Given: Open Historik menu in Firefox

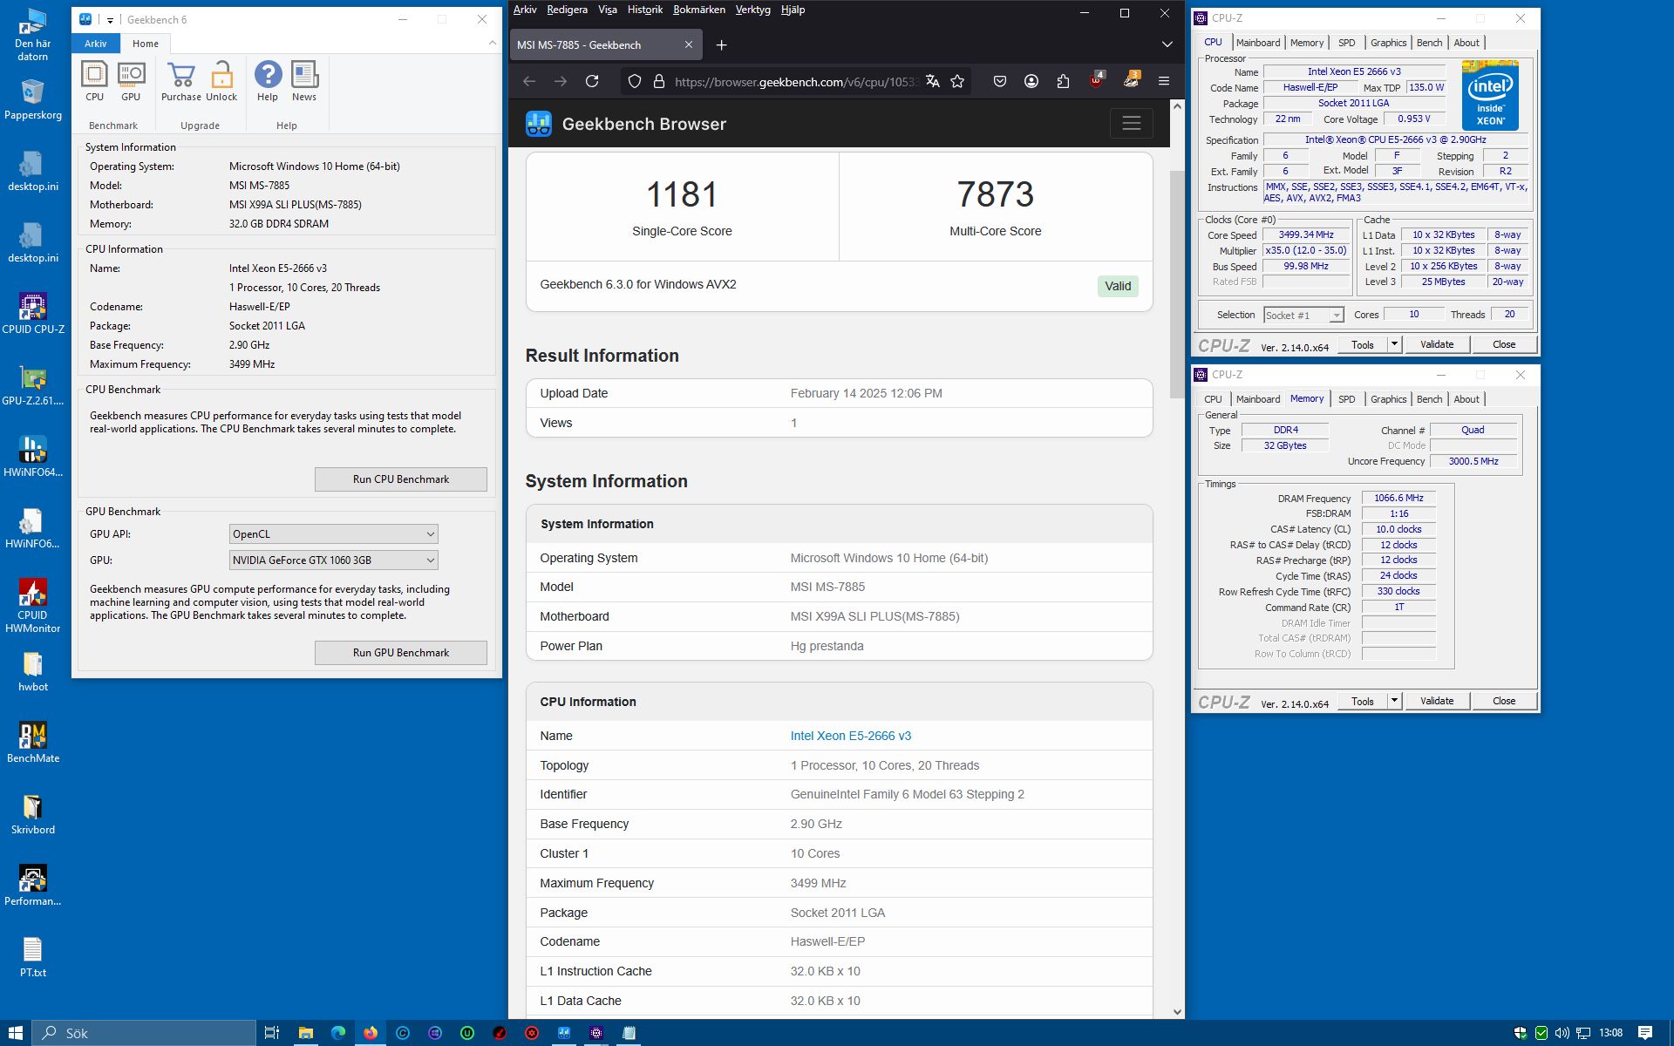Looking at the screenshot, I should tap(645, 10).
